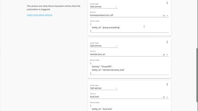This screenshot has height=111, width=198.
Task: Clear the homeassistant.turn_off service field
Action: pos(164,16)
